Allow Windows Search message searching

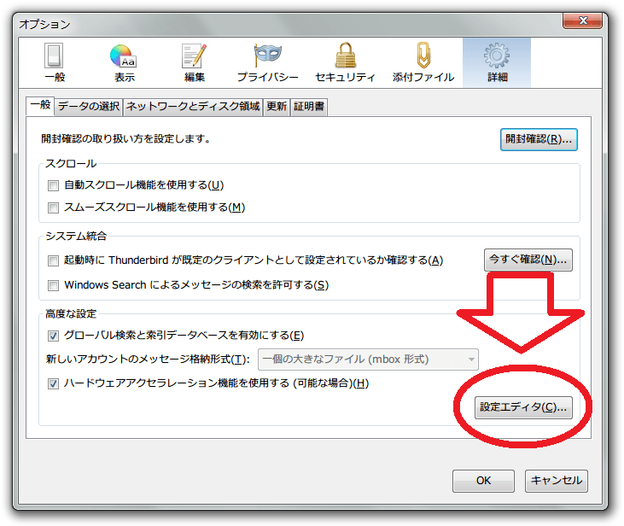pos(54,285)
